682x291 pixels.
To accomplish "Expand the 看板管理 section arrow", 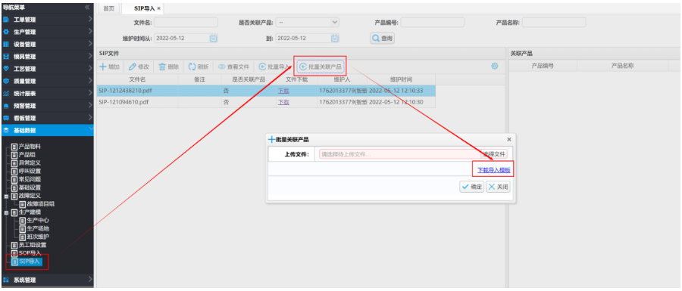I will (x=89, y=117).
